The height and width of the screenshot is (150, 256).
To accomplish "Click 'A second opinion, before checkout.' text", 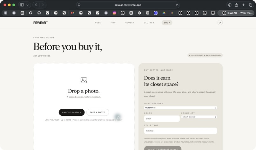I will click(84, 97).
